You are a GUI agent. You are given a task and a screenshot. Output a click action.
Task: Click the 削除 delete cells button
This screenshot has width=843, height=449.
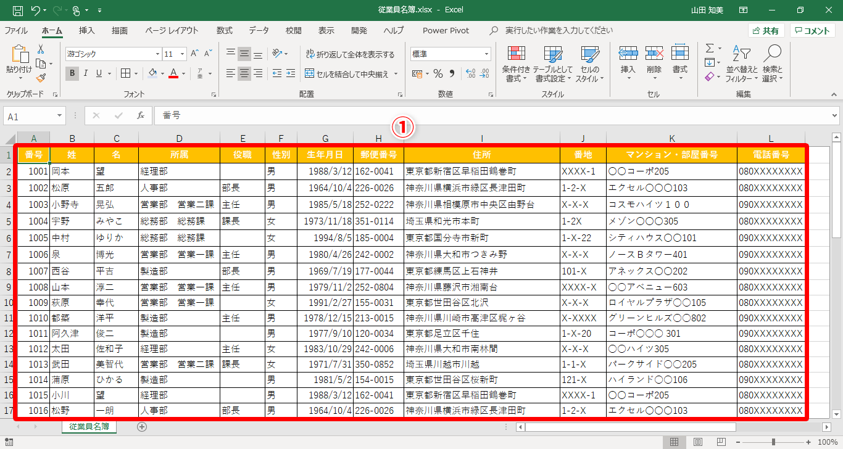pyautogui.click(x=654, y=64)
